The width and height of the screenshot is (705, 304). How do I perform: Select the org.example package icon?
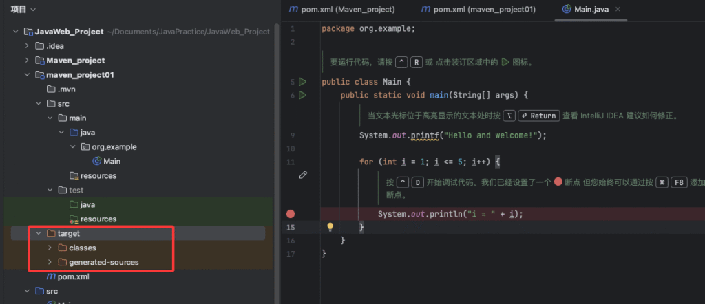pyautogui.click(x=85, y=146)
